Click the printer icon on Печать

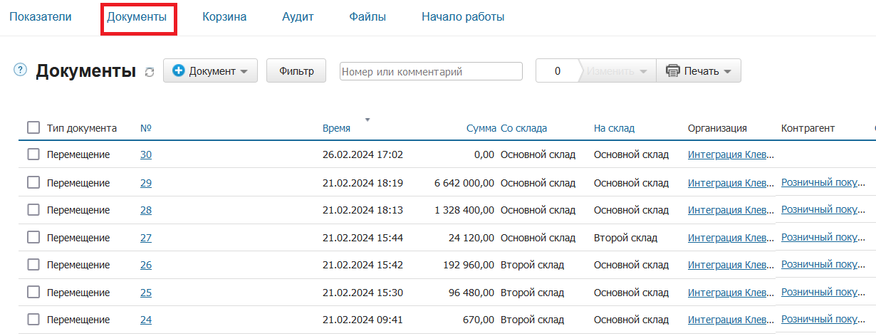coord(672,71)
